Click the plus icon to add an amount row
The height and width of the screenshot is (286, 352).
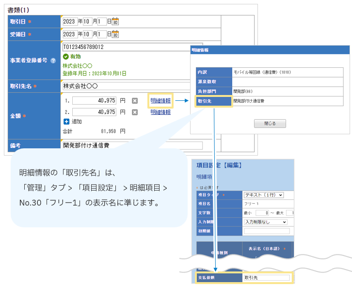tap(66, 121)
